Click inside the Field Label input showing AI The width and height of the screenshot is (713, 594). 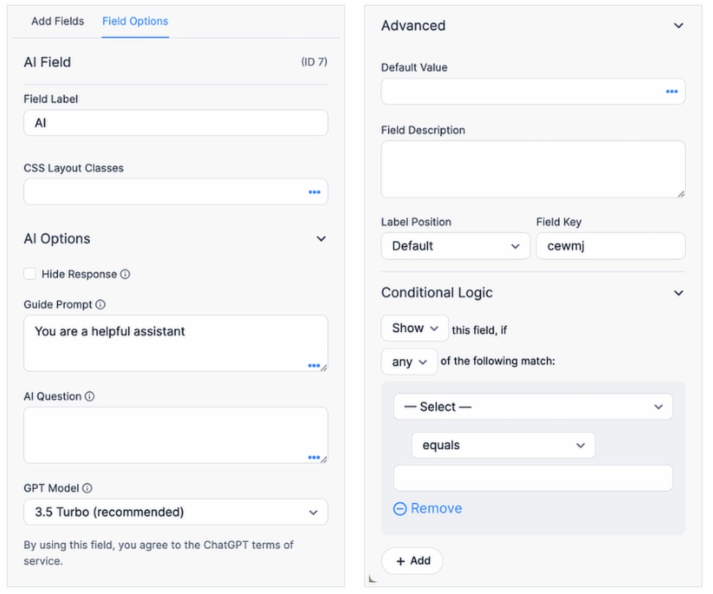pos(175,123)
